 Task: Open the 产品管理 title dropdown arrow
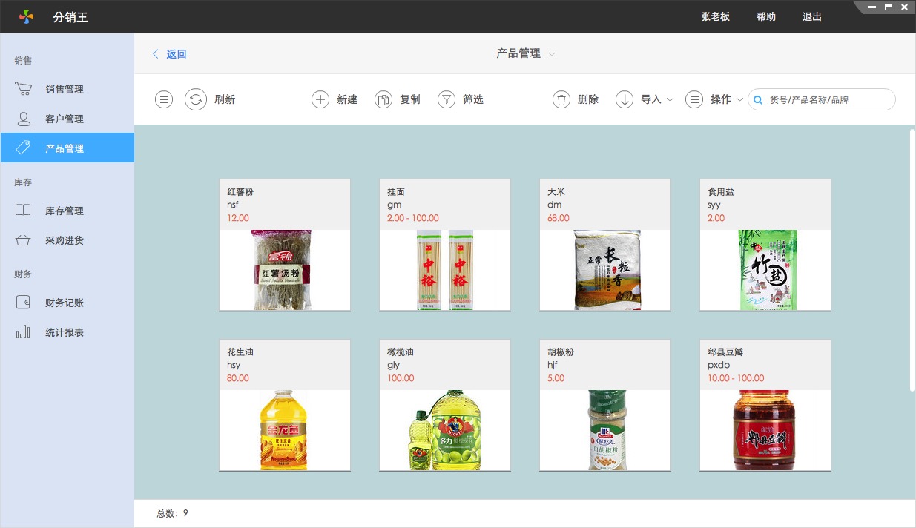pos(552,54)
